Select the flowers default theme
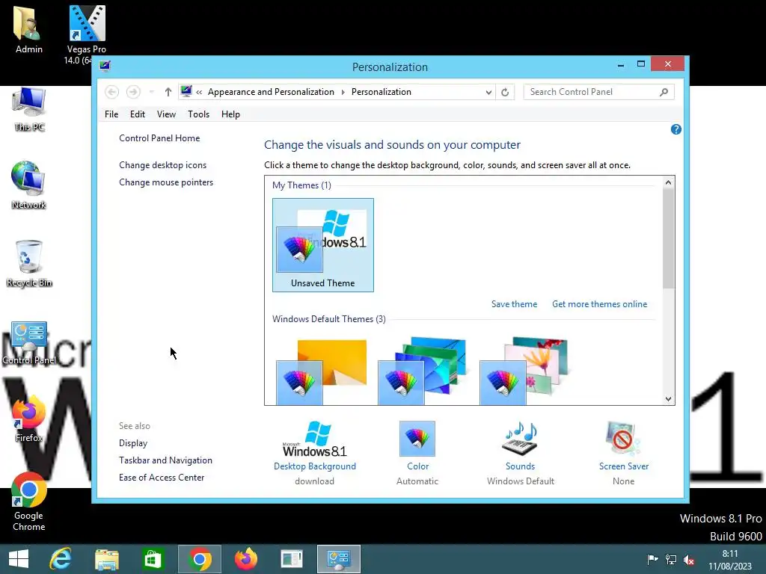 coord(524,371)
